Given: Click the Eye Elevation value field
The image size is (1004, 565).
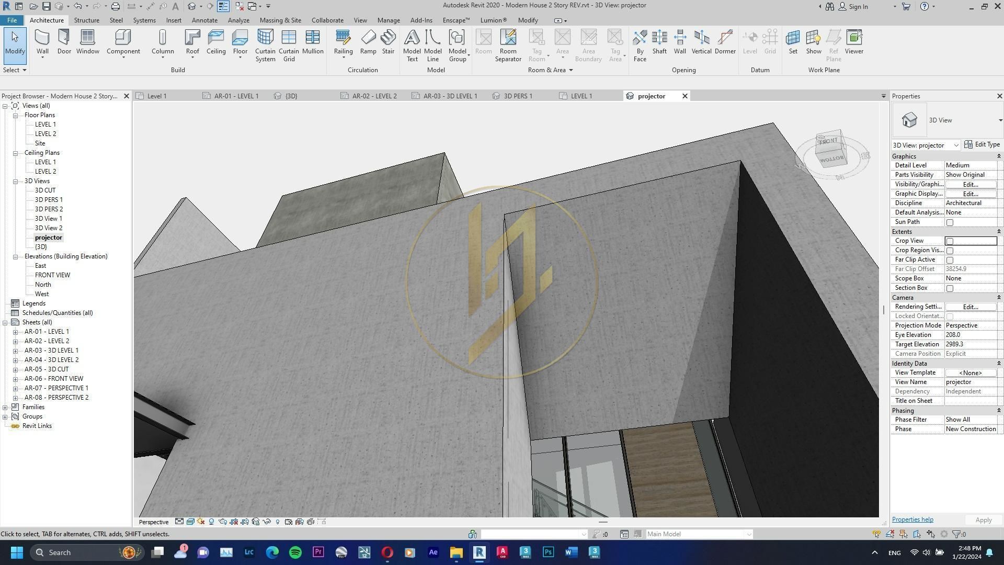Looking at the screenshot, I should point(971,335).
